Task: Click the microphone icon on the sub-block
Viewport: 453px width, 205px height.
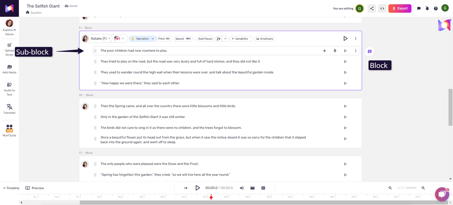Action: click(335, 51)
